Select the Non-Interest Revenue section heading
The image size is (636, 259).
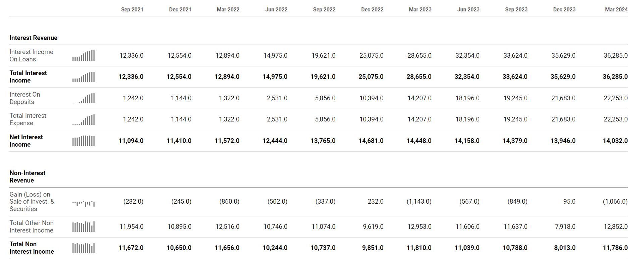(x=27, y=176)
